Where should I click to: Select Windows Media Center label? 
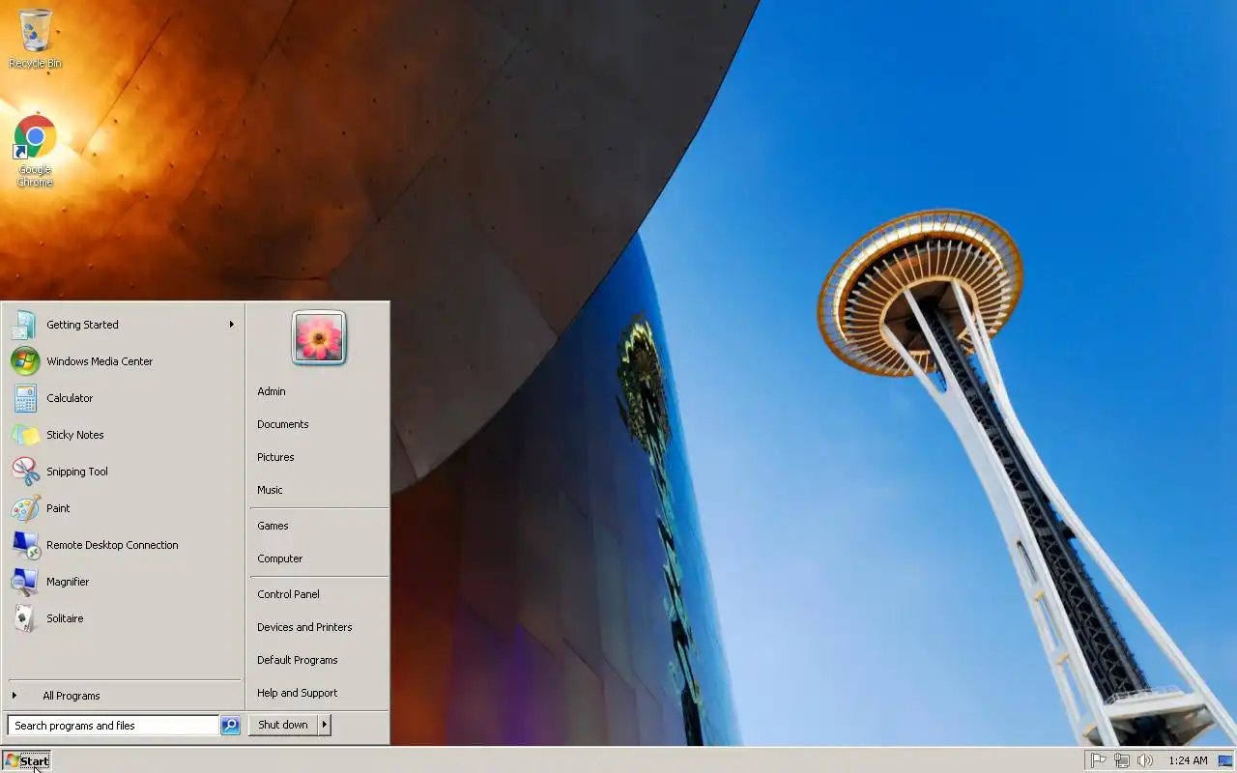click(100, 361)
